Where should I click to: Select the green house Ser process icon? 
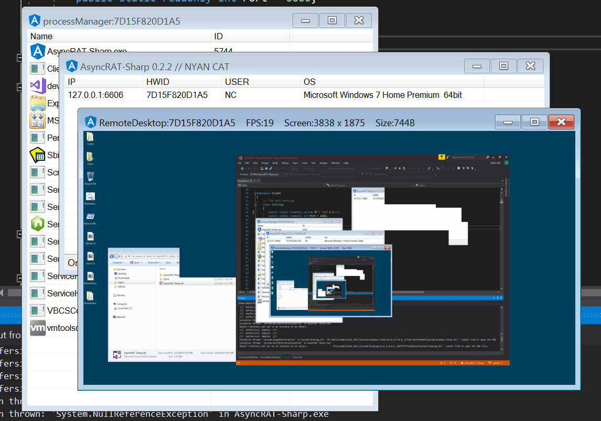tap(38, 224)
